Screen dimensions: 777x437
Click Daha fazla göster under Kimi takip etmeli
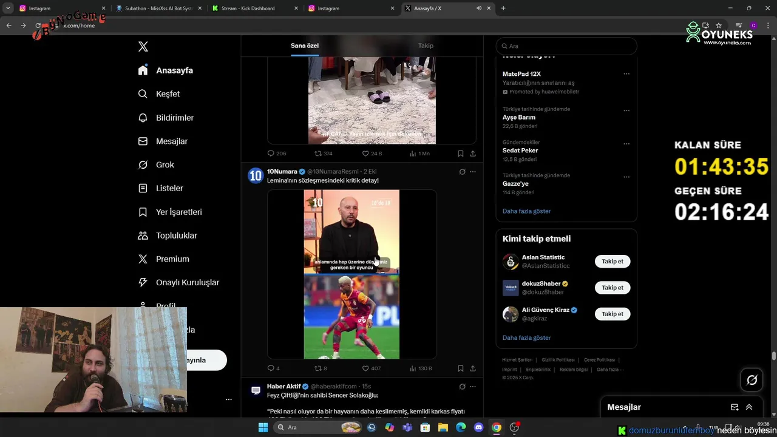[x=526, y=337]
